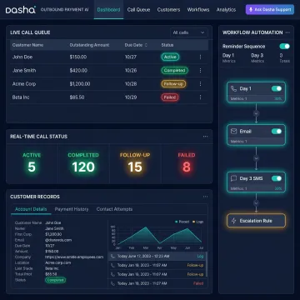Open row menu for Acme Corp
This screenshot has width=300, height=300.
tap(200, 84)
